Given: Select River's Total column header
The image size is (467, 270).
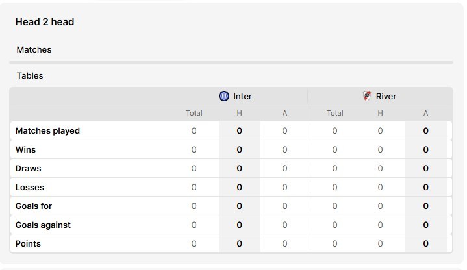Looking at the screenshot, I should pos(334,113).
